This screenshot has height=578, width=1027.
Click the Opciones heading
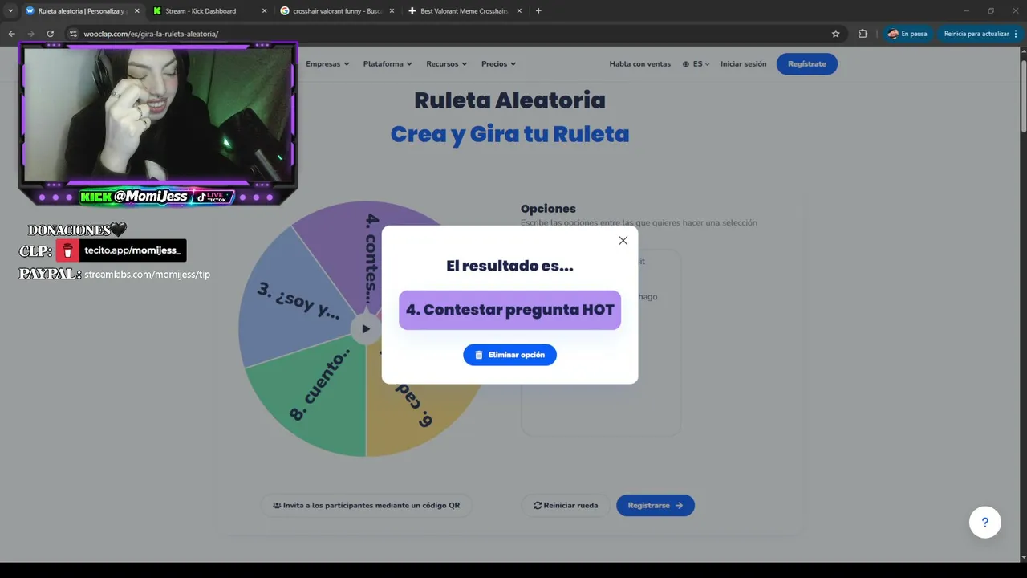548,209
